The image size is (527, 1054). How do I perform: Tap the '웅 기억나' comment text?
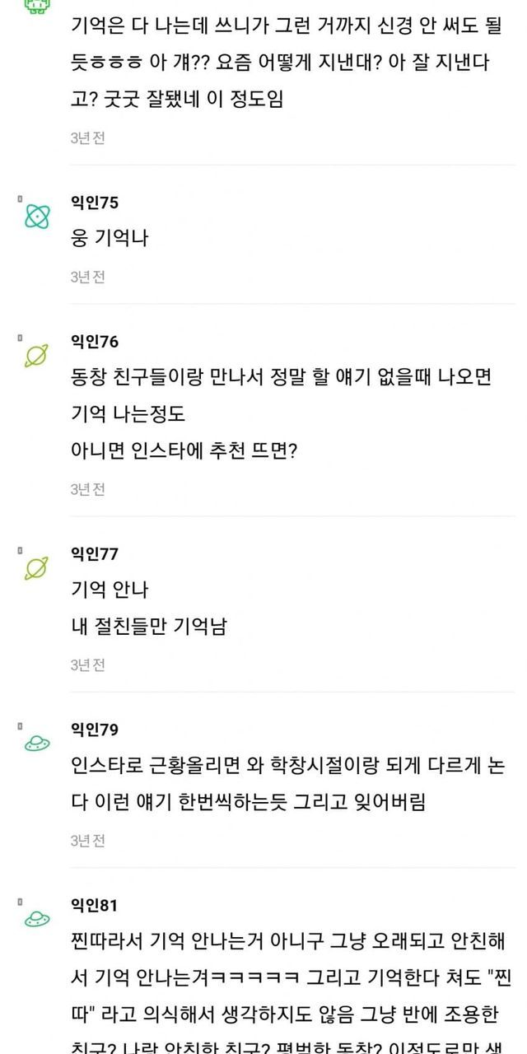110,239
